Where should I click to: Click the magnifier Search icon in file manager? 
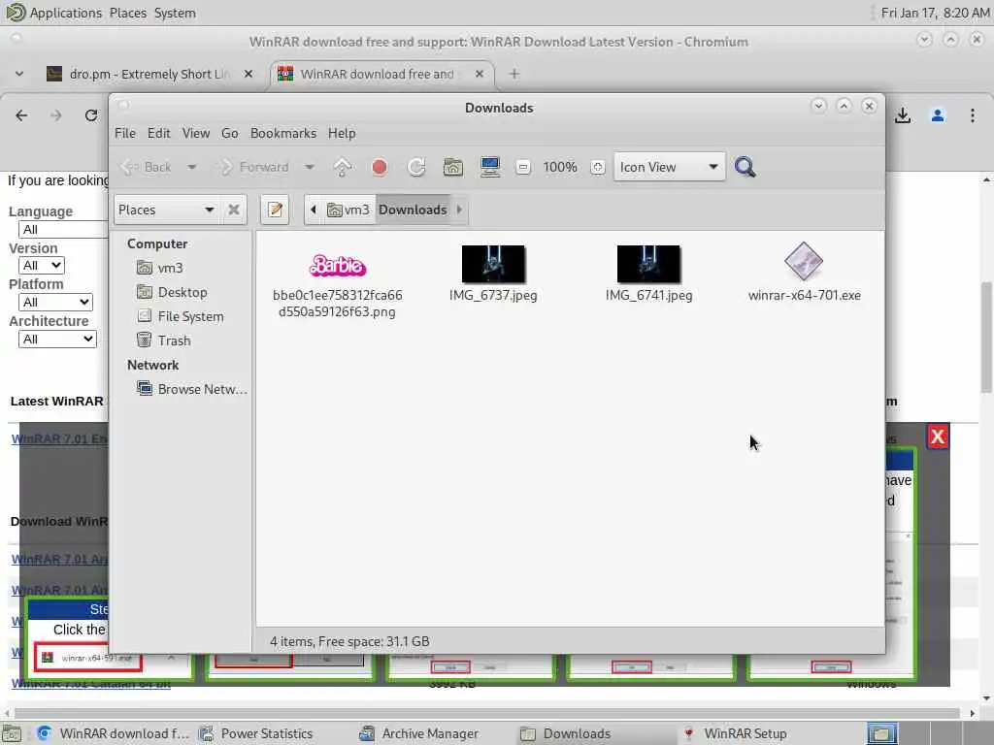coord(745,167)
